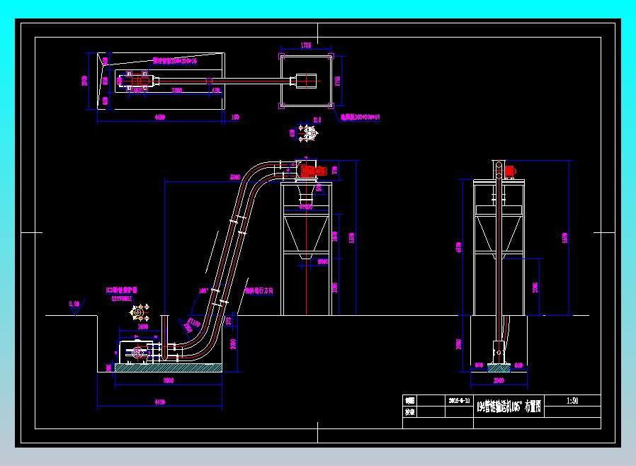Viewport: 636px width, 466px height.
Task: Click the red motor atop the side-view conveyor
Action: click(x=313, y=171)
